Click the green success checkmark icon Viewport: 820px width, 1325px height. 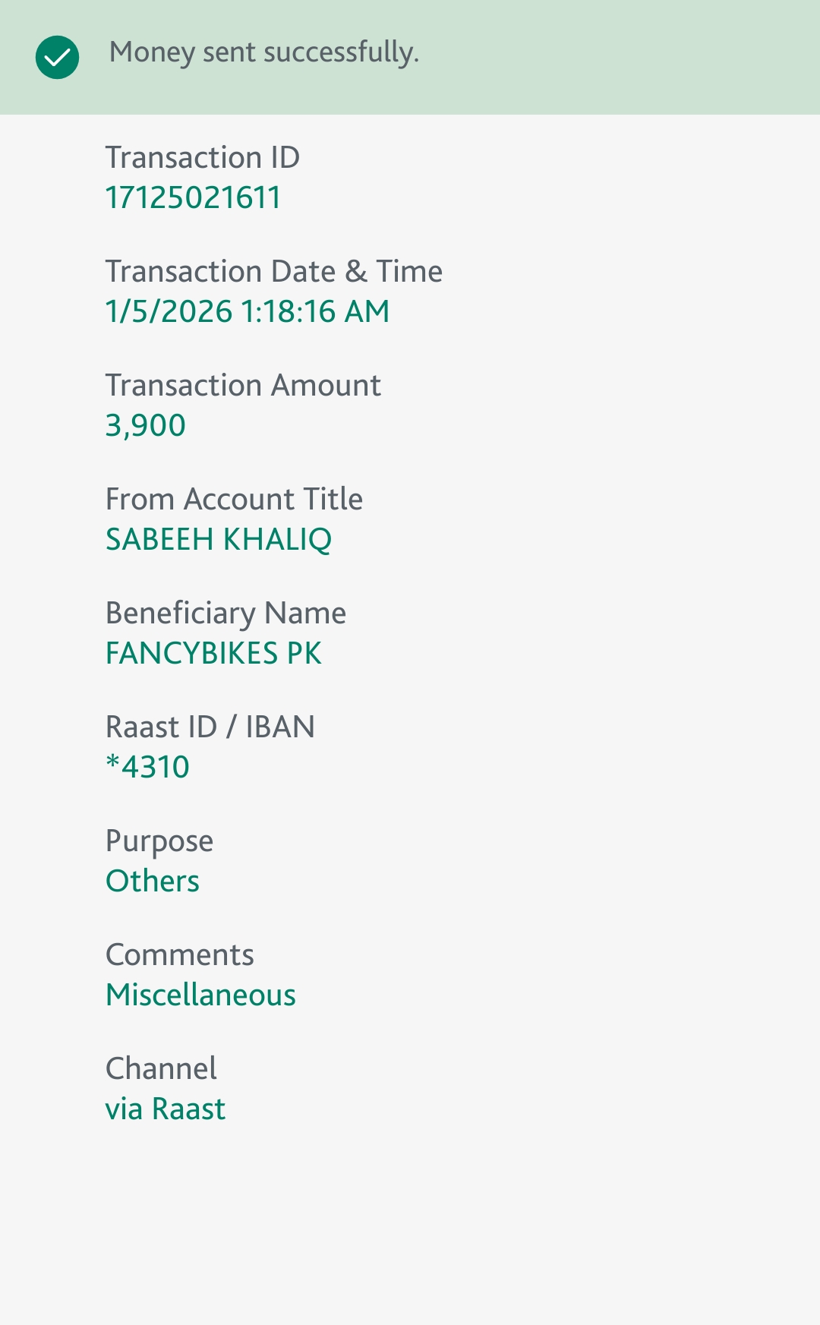57,57
